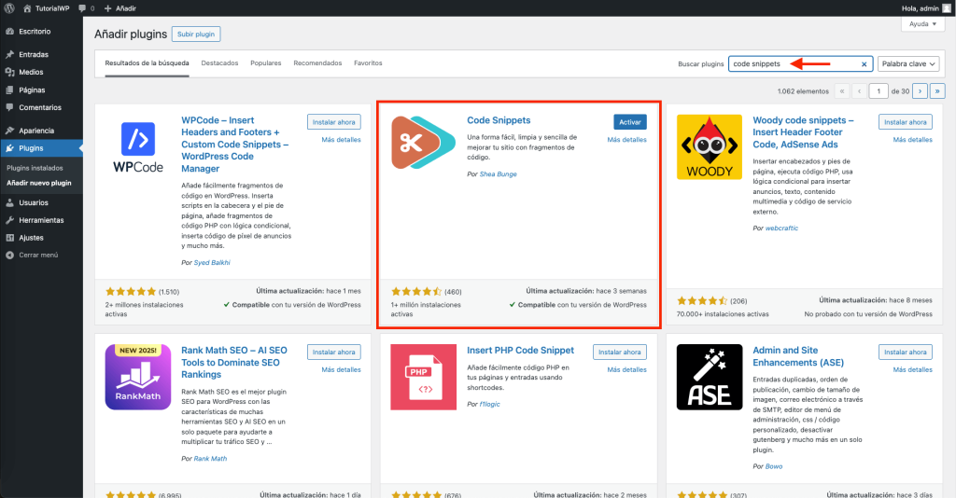Click the plugin search field

click(x=800, y=64)
